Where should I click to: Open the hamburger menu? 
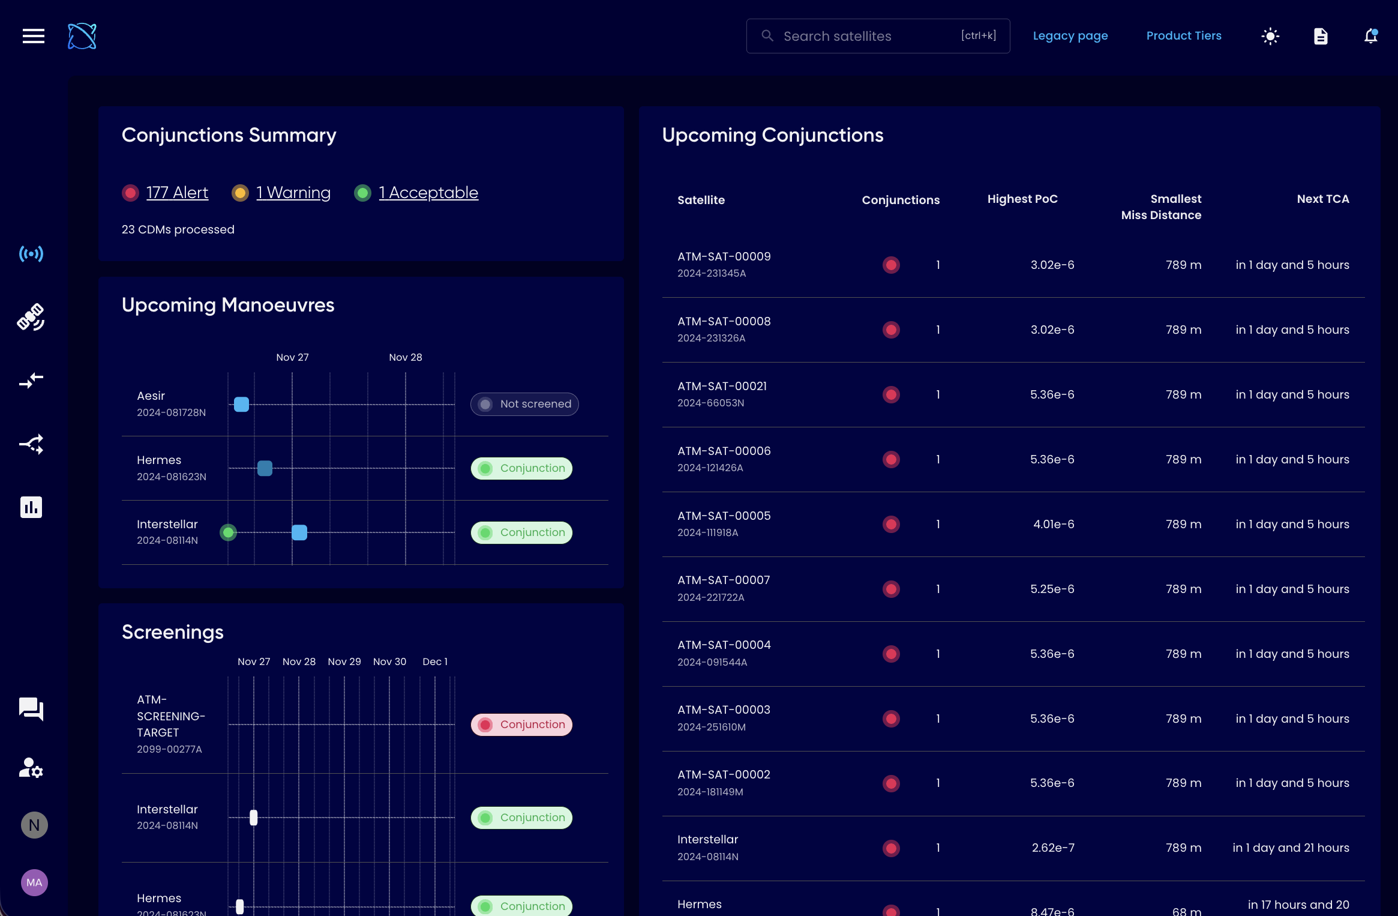pos(34,36)
